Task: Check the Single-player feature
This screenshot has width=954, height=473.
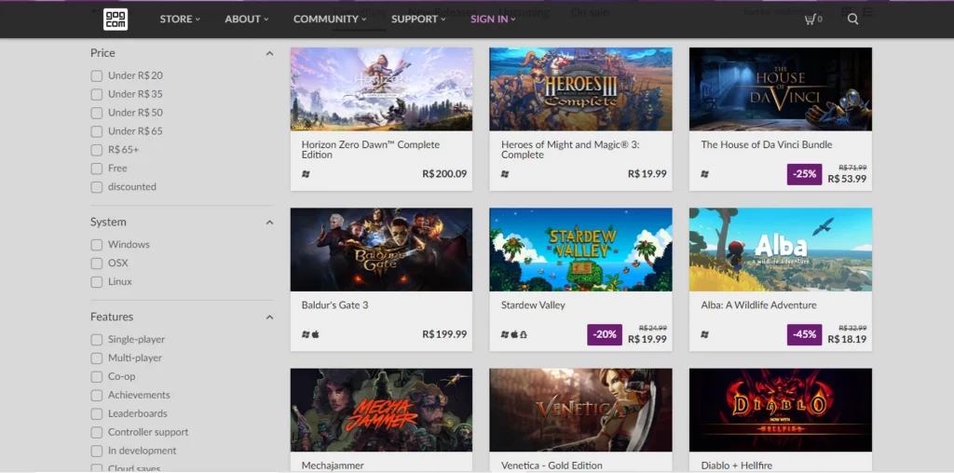Action: point(96,340)
